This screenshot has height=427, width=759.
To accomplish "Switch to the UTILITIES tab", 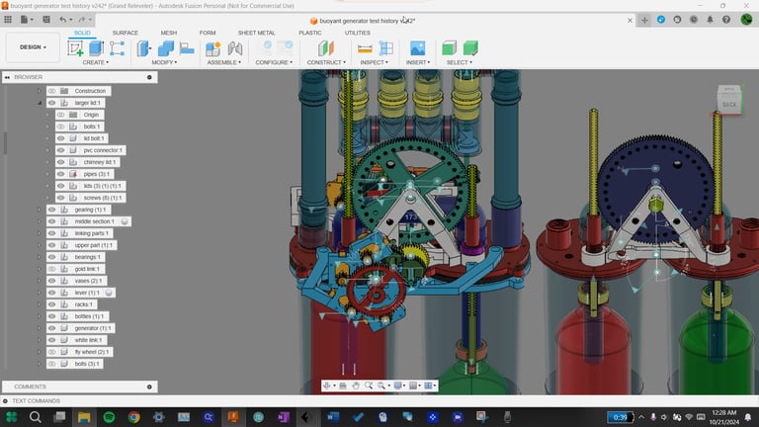I will 357,33.
